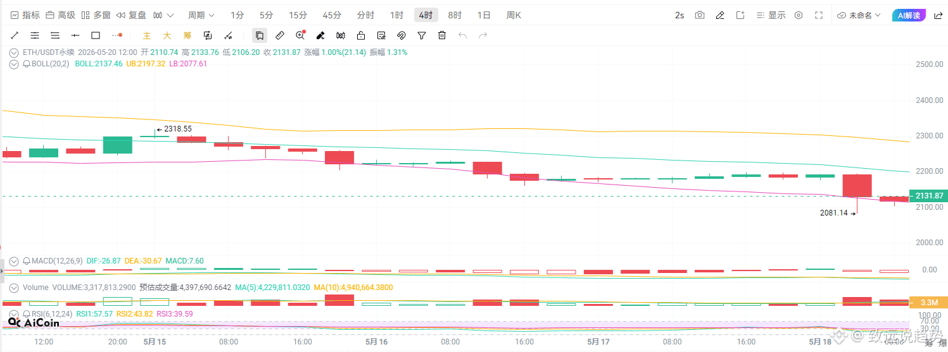Expand the candlestick chart type dropdown
948x352 pixels.
[x=163, y=15]
